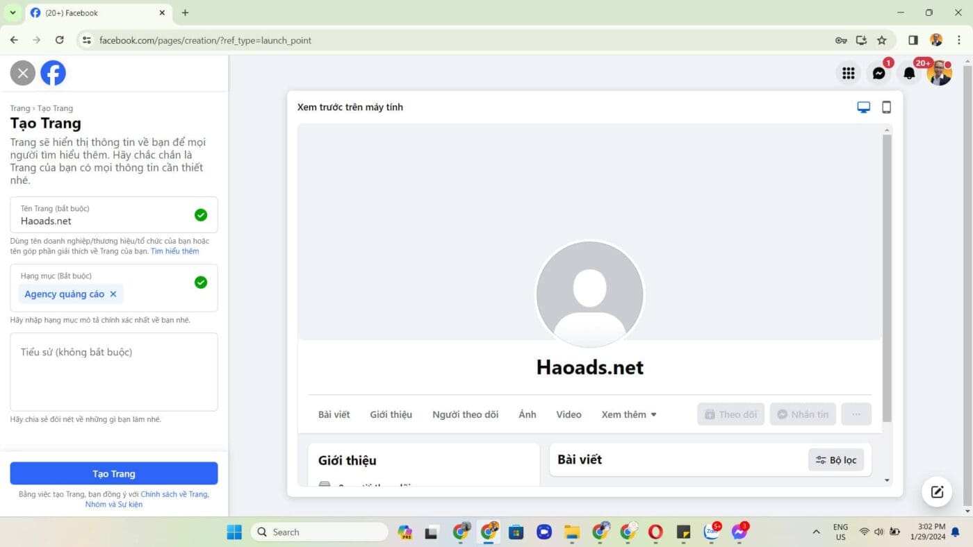This screenshot has width=973, height=547.
Task: Reload the page
Action: click(x=60, y=40)
